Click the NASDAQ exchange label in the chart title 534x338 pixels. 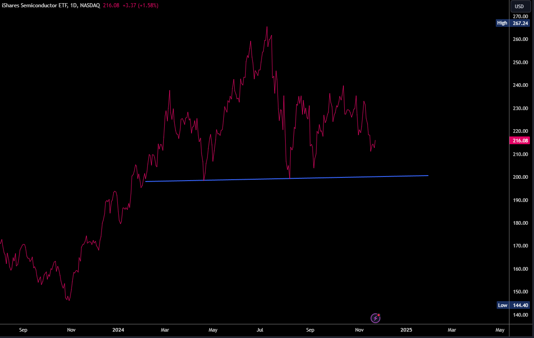(90, 5)
